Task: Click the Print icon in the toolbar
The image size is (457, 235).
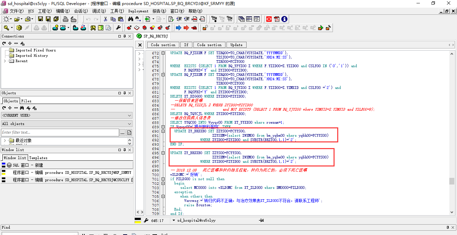Action: tap(66, 19)
